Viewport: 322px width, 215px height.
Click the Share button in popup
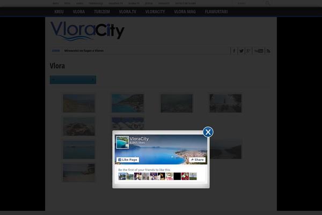pos(197,160)
